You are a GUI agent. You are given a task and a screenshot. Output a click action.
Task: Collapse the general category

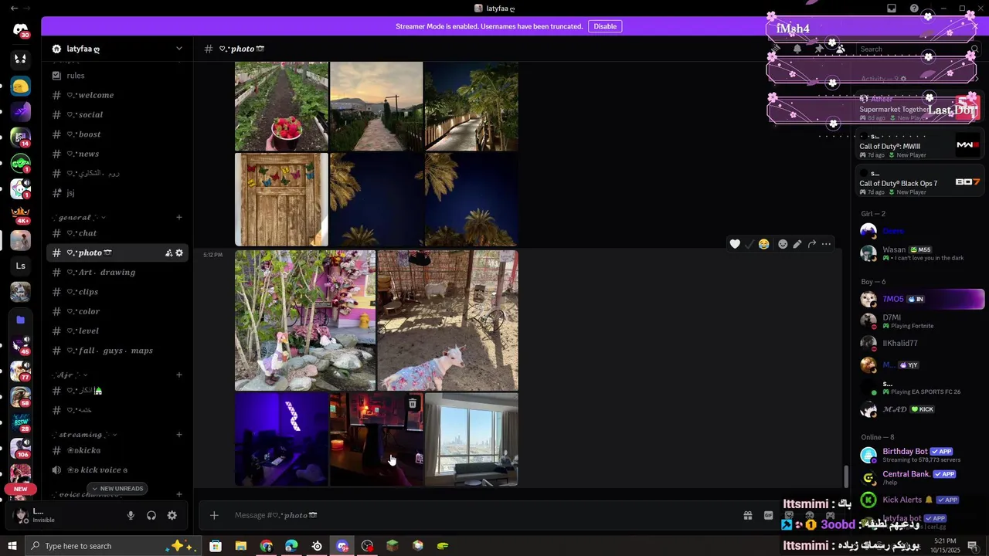(x=78, y=218)
